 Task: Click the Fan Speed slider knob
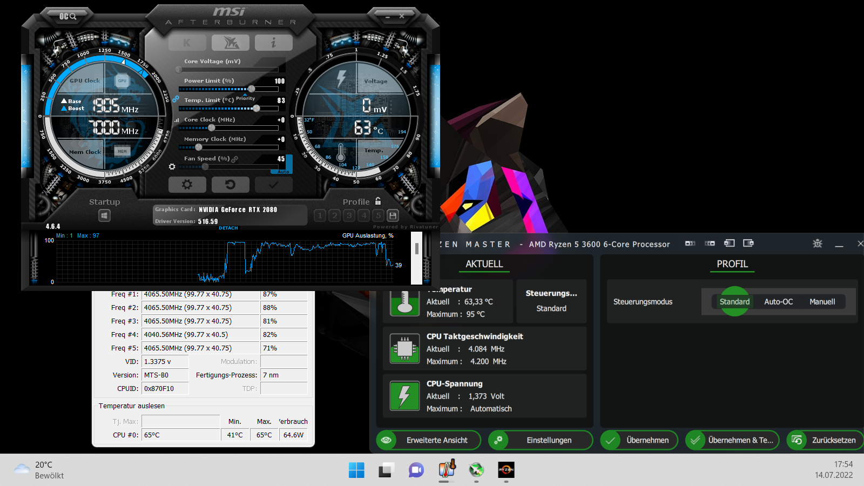[x=205, y=167]
